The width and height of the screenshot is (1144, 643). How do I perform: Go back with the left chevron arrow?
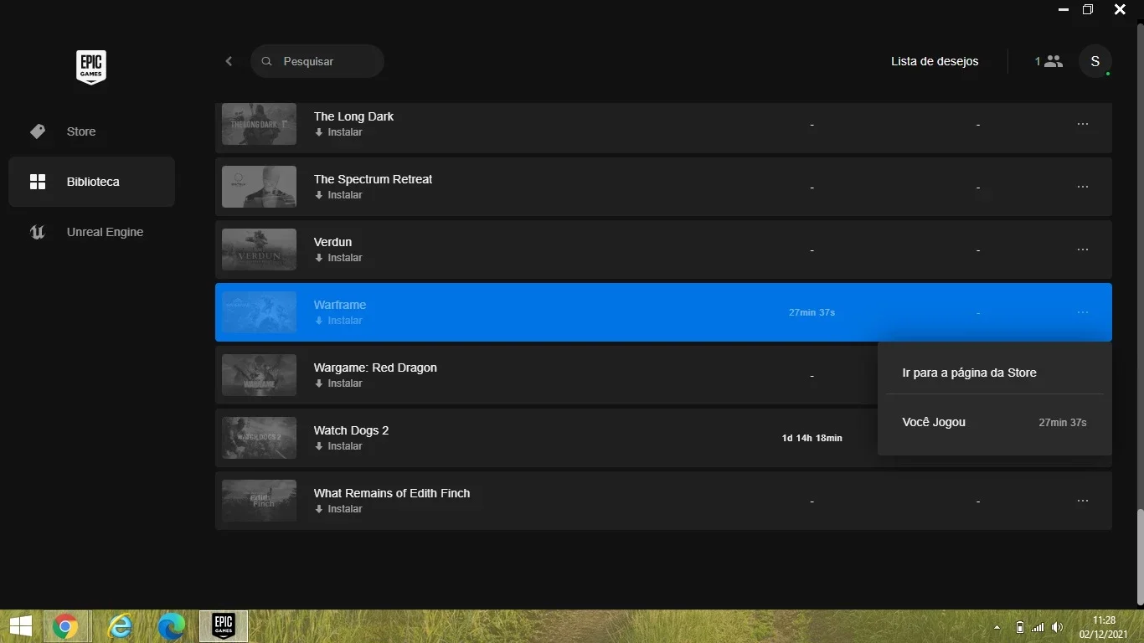point(229,61)
